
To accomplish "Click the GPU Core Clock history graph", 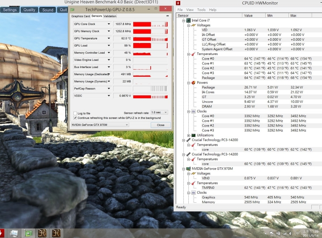I will click(x=150, y=24).
